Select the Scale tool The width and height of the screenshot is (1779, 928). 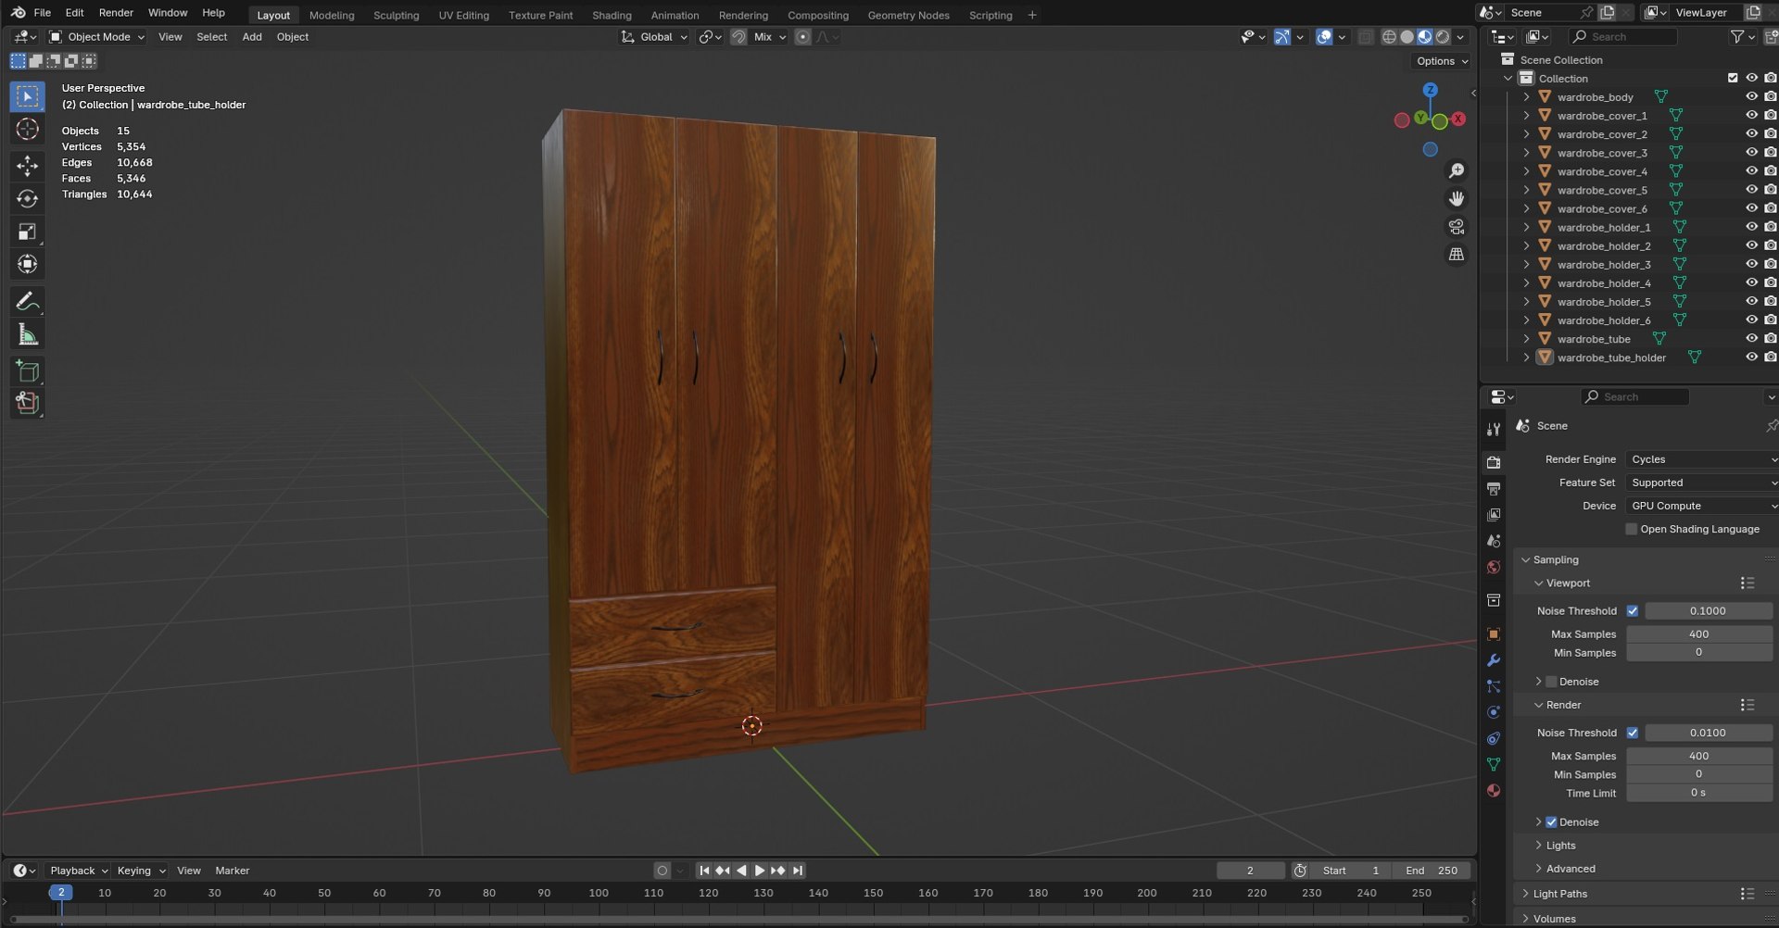(x=27, y=232)
